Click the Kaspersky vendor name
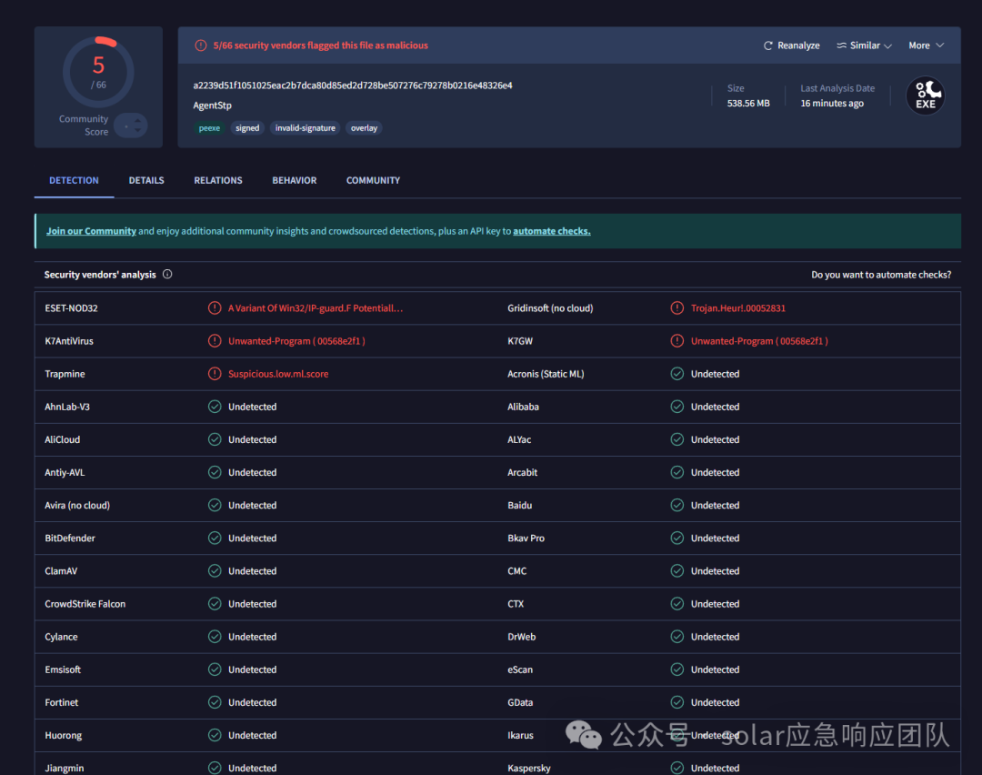 coord(529,768)
